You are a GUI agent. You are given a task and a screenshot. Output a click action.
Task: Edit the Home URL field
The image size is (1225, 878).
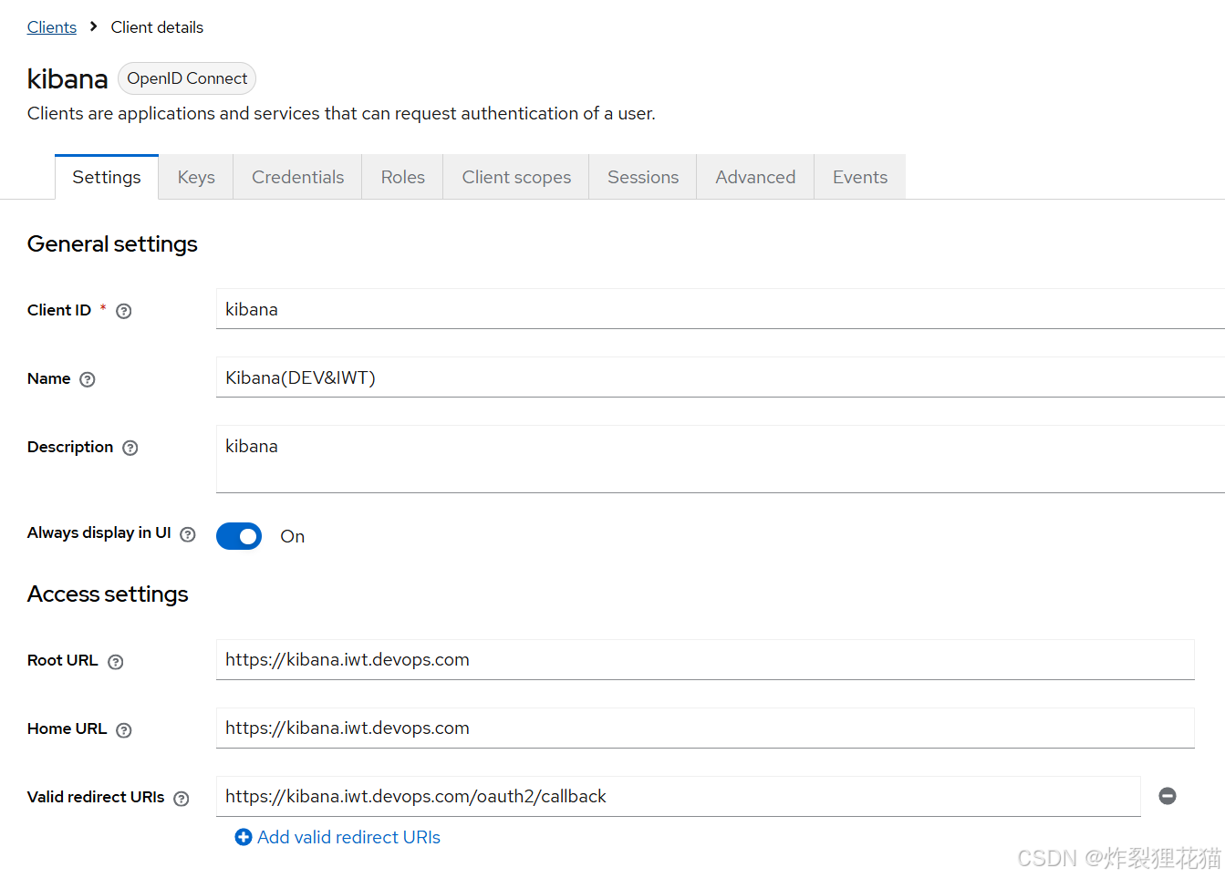pyautogui.click(x=705, y=728)
